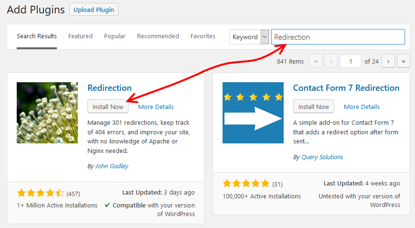Click the Redirection plugin star rating
The width and height of the screenshot is (415, 228).
click(41, 193)
